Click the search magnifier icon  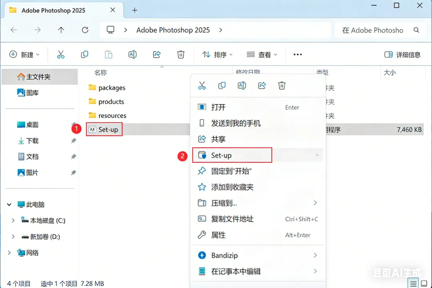[x=416, y=30]
